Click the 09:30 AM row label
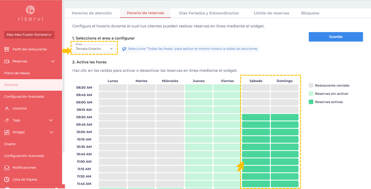This screenshot has width=371, height=189. coord(84,117)
